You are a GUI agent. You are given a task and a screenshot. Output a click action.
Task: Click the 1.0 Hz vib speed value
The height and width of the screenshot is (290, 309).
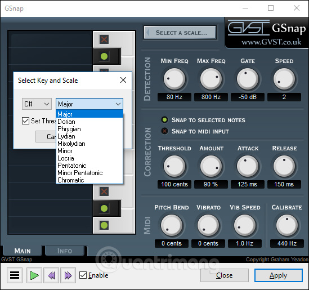(x=245, y=243)
